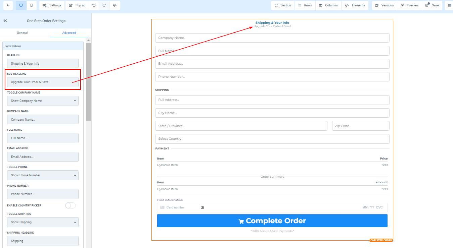The height and width of the screenshot is (248, 453).
Task: Click the State / Province form field
Action: pos(241,126)
